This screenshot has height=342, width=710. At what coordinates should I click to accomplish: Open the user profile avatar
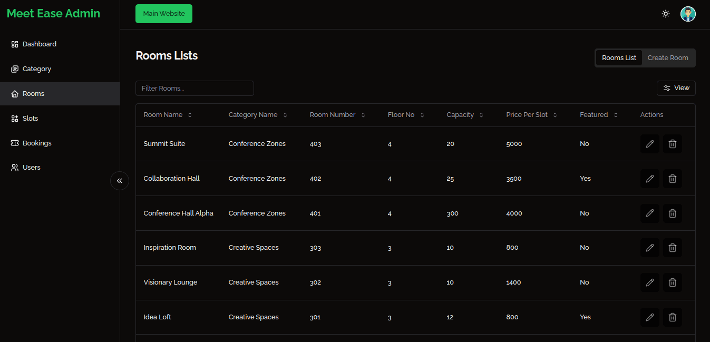coord(687,14)
